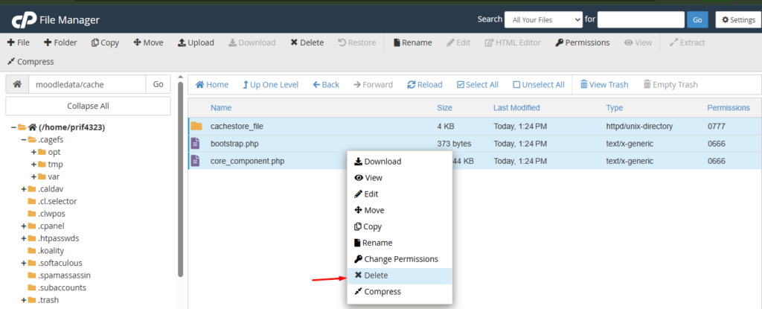Collapse the /home/prif4323 root tree node
762x309 pixels.
coord(13,127)
